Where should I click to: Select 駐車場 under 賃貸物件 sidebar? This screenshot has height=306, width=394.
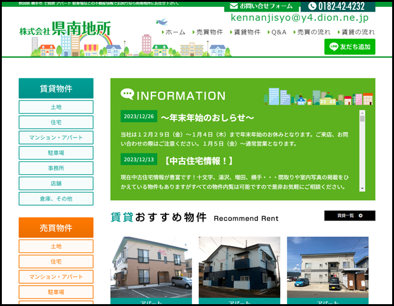pyautogui.click(x=56, y=153)
